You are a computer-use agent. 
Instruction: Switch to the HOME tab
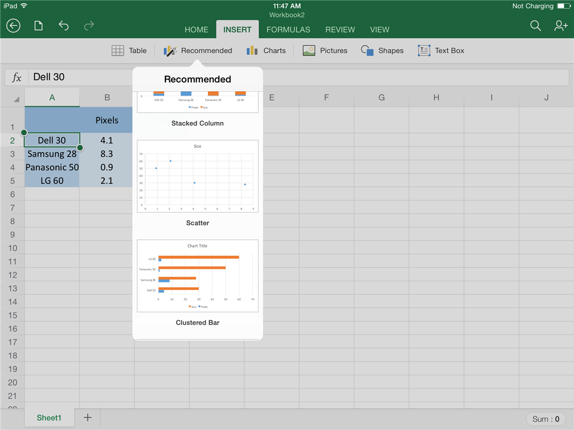tap(196, 30)
